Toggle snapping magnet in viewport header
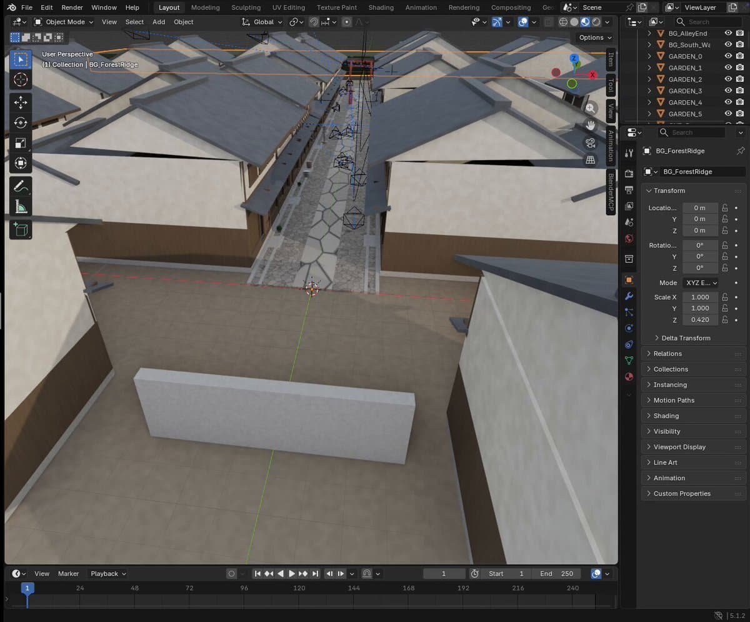This screenshot has height=622, width=750. (x=314, y=22)
